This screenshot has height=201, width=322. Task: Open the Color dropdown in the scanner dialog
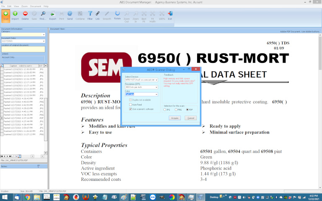click(x=156, y=94)
